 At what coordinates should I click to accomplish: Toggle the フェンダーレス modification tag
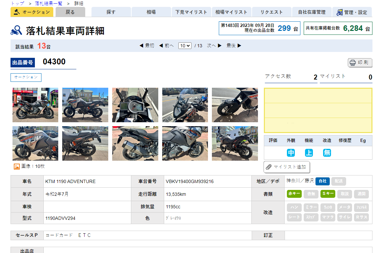tap(361, 208)
